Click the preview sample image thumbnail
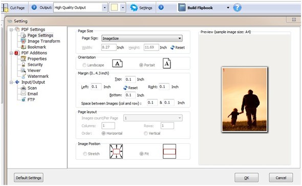Screen dimensions: 302x186 coord(244,99)
